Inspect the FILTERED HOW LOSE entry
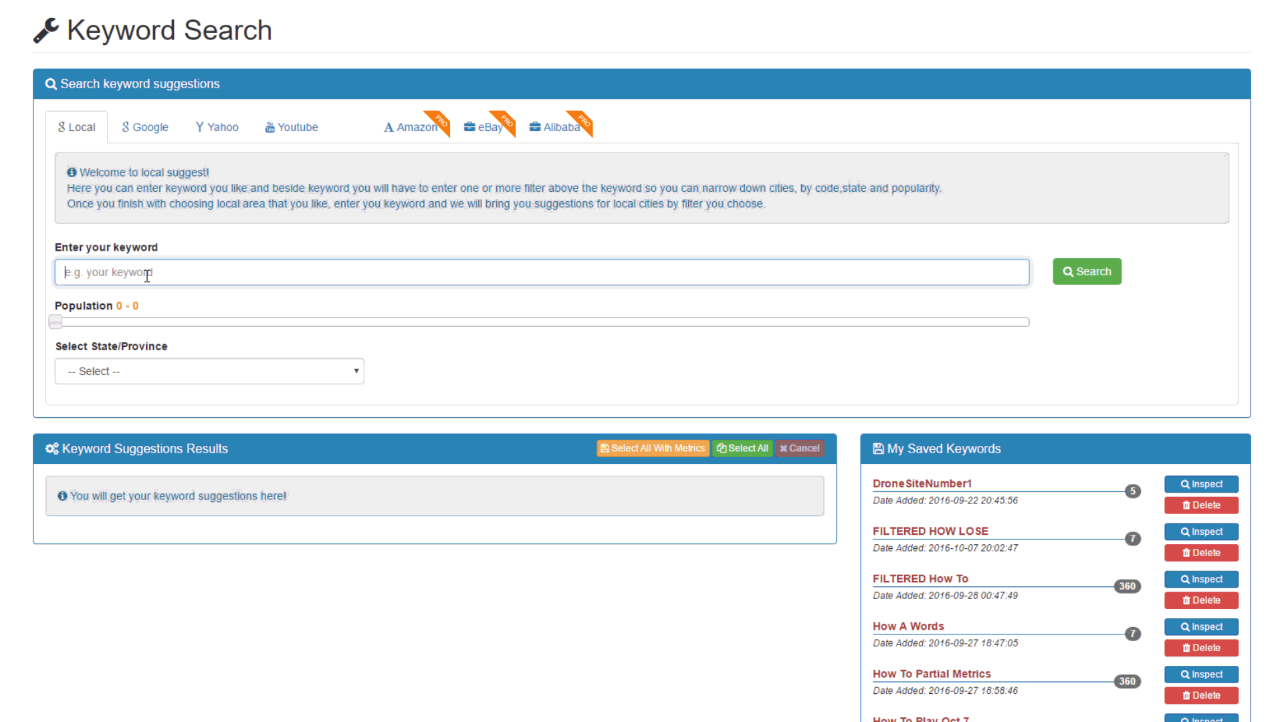Image resolution: width=1284 pixels, height=722 pixels. [x=1201, y=531]
